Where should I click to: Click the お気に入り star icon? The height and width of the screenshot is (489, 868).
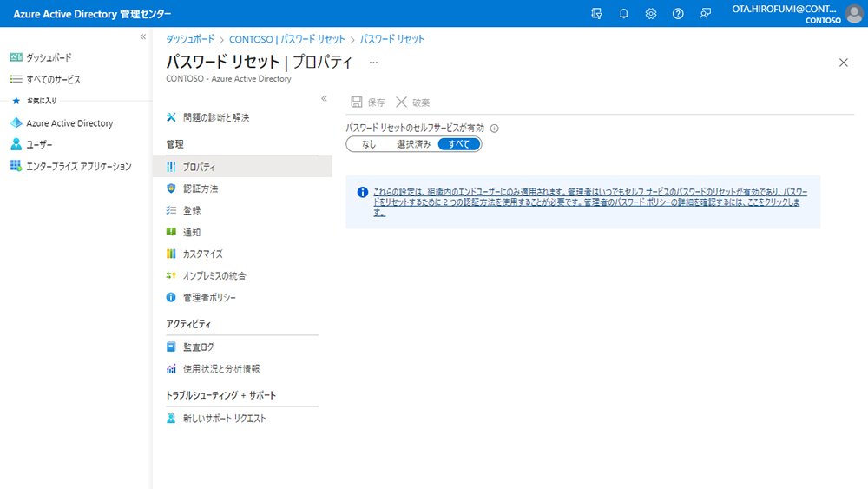16,101
